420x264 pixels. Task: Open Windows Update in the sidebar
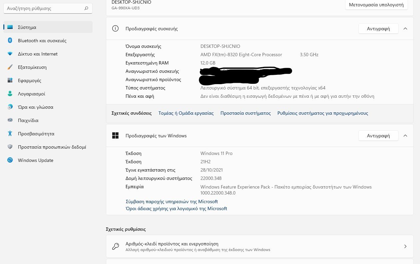click(48, 160)
